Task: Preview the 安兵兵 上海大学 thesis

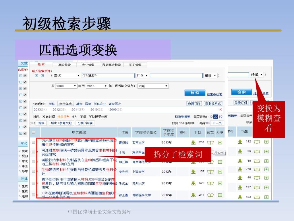Action: click(210, 172)
